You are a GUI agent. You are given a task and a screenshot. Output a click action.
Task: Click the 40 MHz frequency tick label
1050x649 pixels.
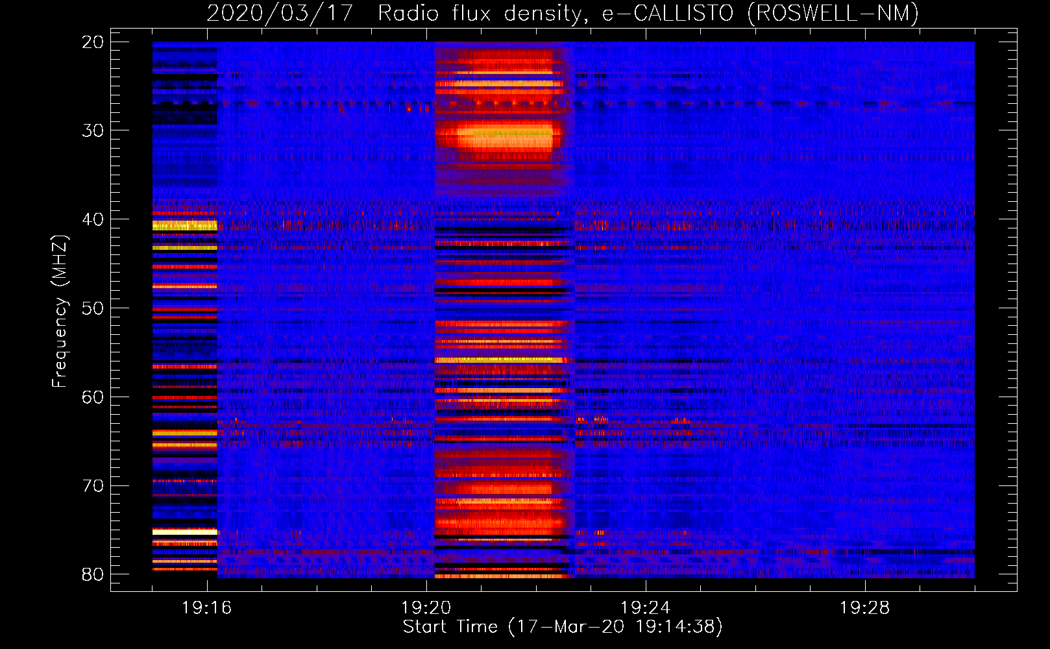click(93, 219)
